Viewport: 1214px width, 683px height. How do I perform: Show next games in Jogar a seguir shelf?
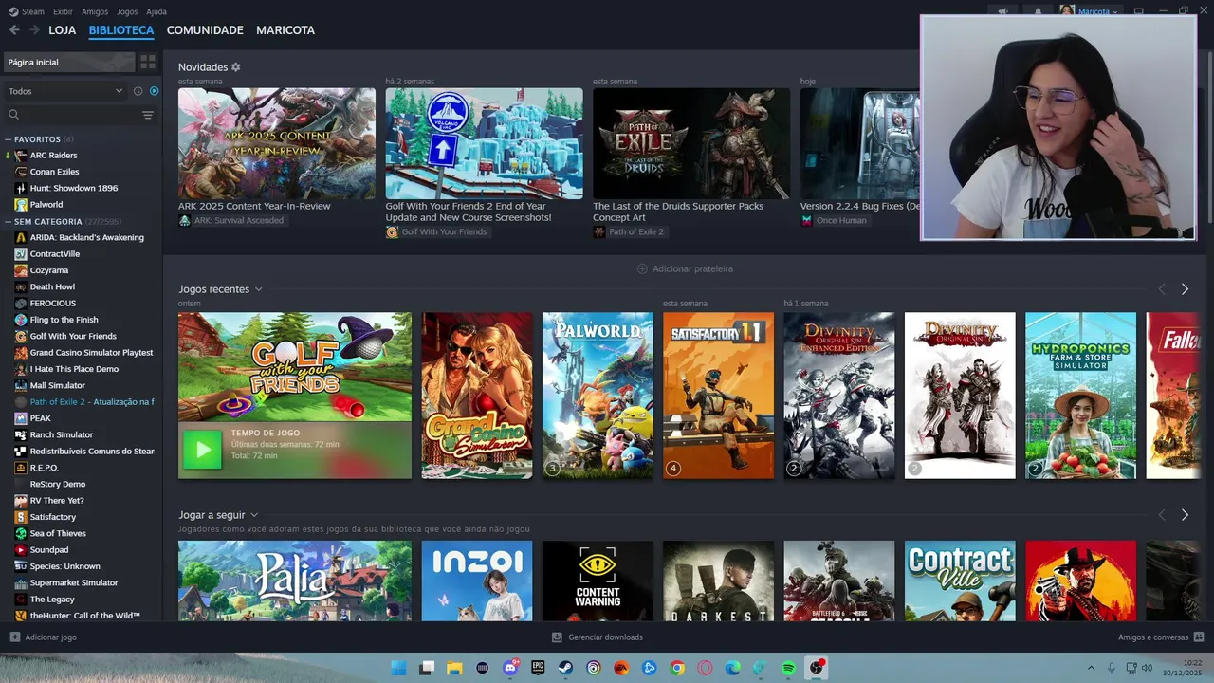(x=1185, y=515)
